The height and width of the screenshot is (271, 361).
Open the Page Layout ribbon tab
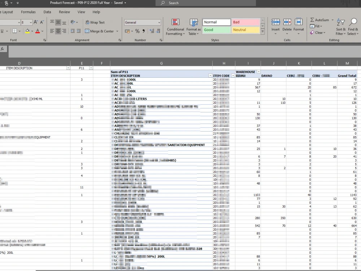tap(6, 12)
